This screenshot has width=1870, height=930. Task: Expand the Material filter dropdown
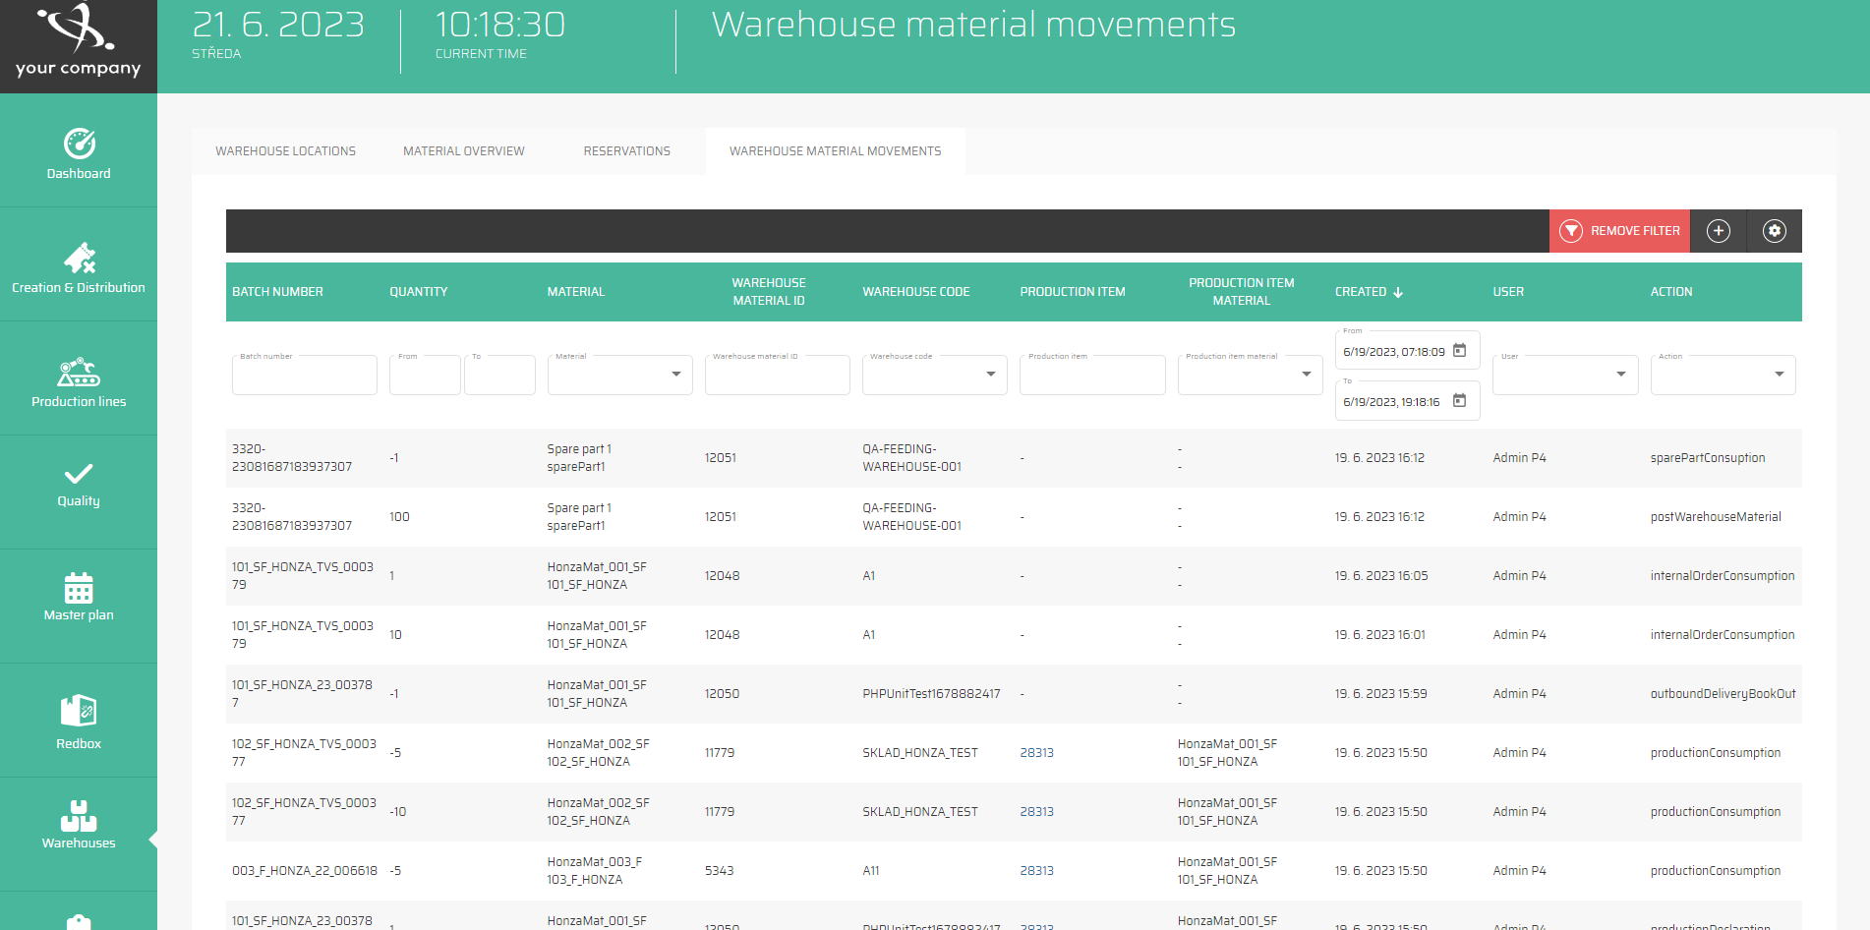click(675, 375)
